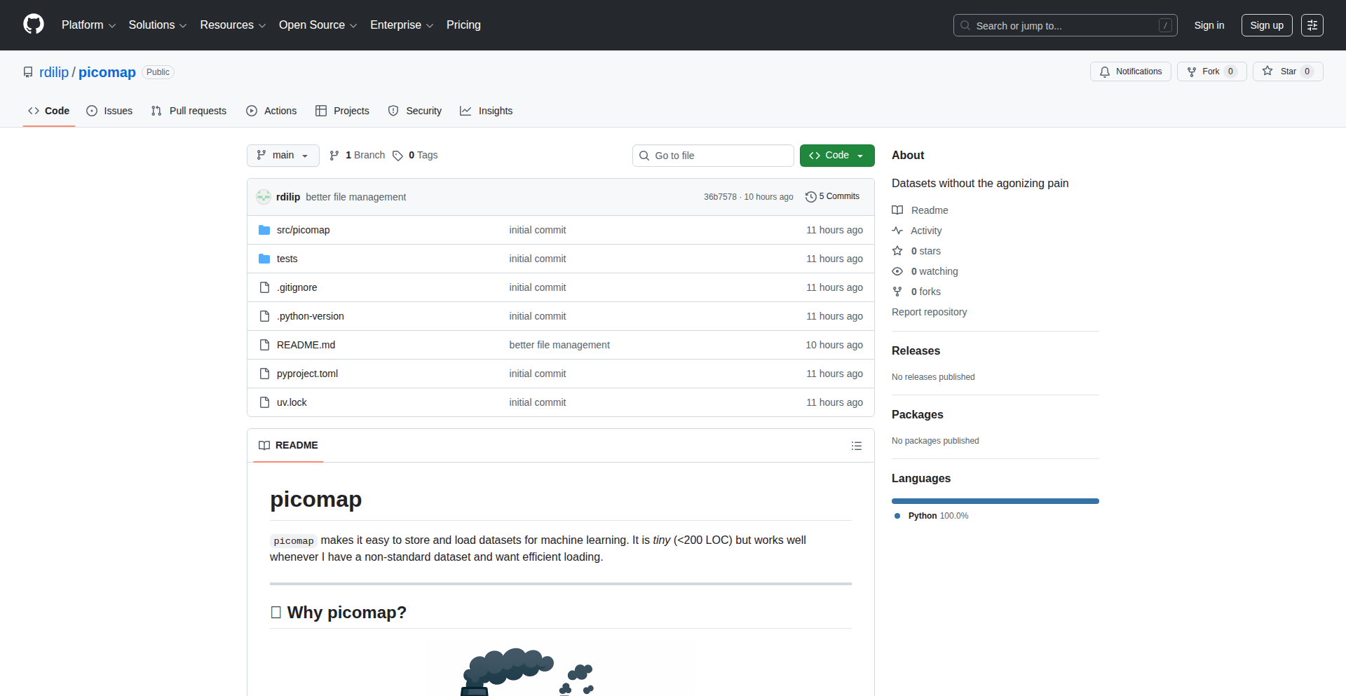This screenshot has width=1346, height=696.
Task: View the 5 Commits history
Action: click(833, 197)
